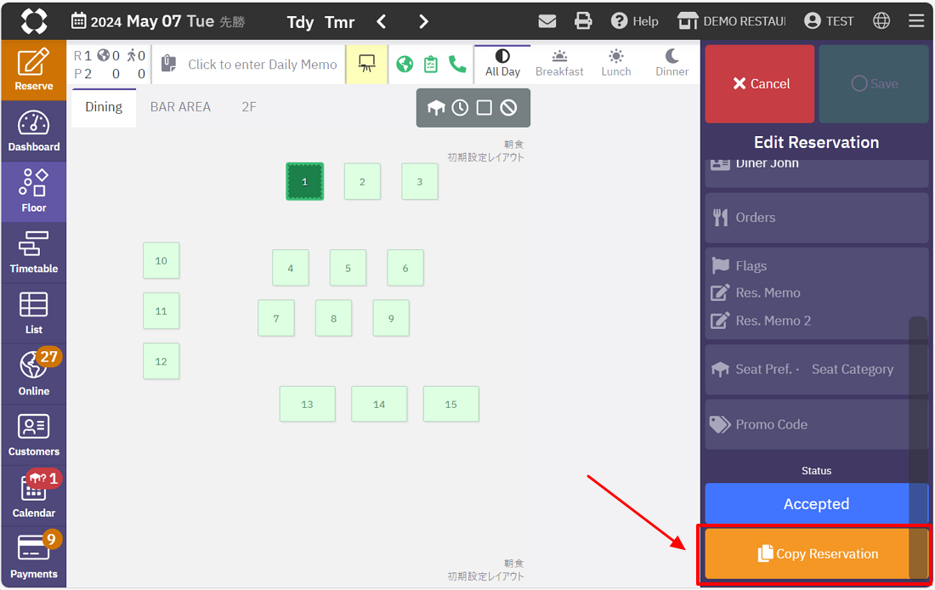The image size is (935, 590).
Task: Click to enter Daily Memo field
Action: click(x=249, y=65)
